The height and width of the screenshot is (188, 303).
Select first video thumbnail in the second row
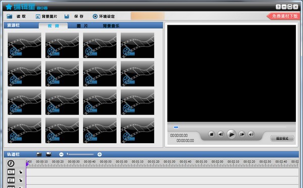tap(25, 74)
